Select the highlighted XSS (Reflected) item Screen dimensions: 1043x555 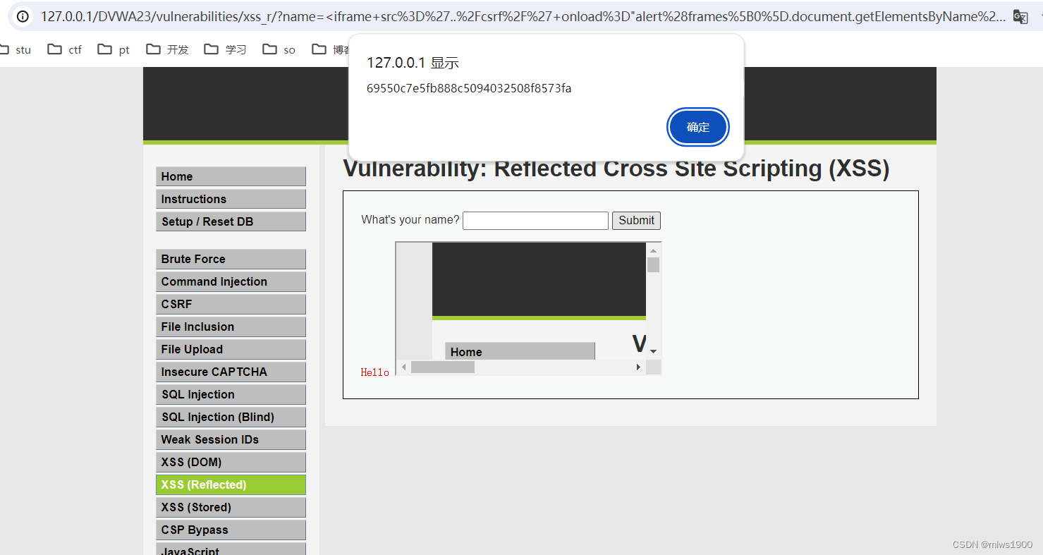[x=231, y=484]
